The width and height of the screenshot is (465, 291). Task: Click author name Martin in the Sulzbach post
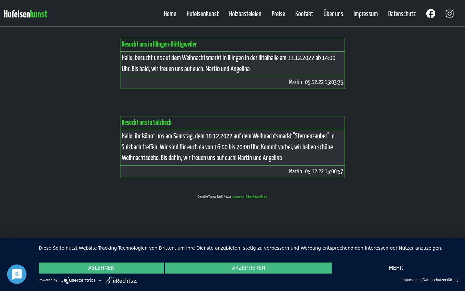point(295,172)
